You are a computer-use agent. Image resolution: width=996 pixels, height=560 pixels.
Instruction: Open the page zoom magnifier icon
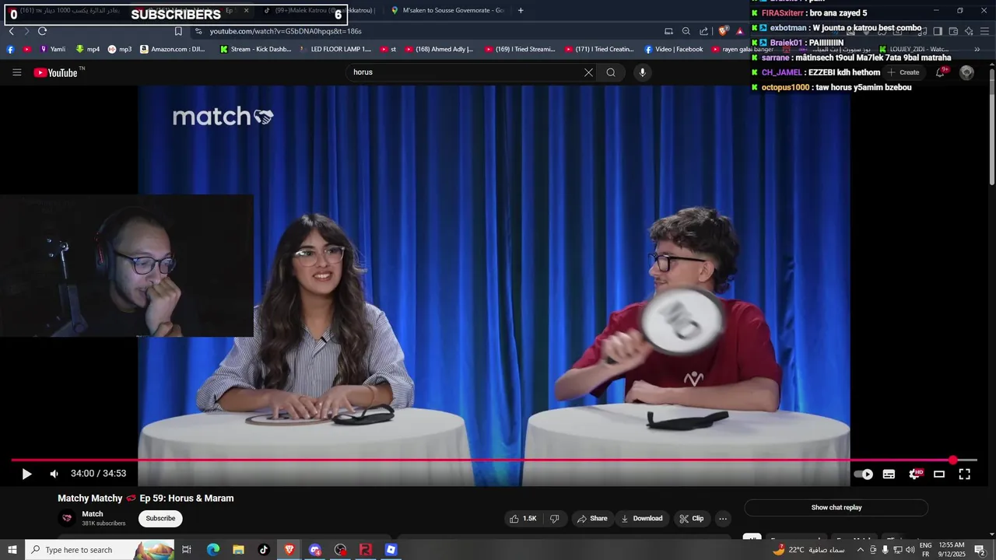click(x=686, y=31)
